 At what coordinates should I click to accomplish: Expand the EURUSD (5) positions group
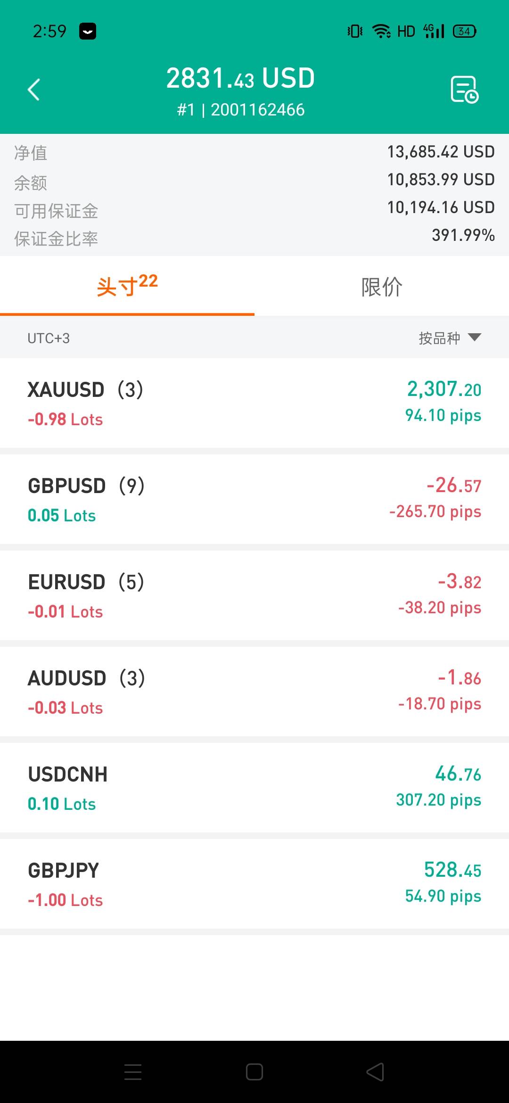pyautogui.click(x=254, y=595)
